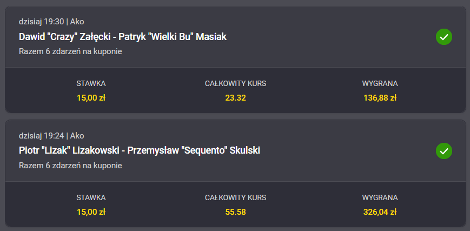Screen dimensions: 470x231
Task: Click the winnings amount 136,88 zł
Action: pos(380,98)
